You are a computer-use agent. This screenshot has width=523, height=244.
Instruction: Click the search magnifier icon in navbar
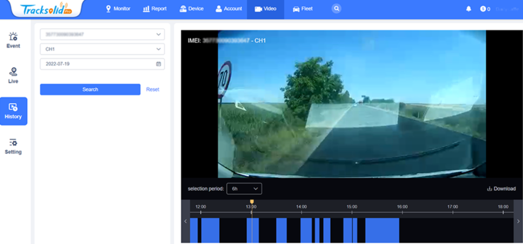point(337,9)
